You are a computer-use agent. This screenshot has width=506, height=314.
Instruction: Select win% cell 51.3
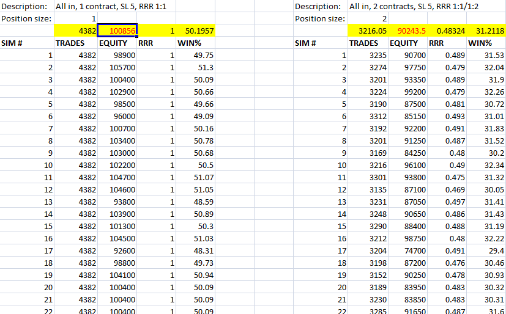point(196,68)
